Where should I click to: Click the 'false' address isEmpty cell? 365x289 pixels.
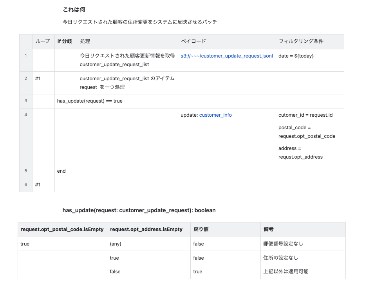click(149, 272)
